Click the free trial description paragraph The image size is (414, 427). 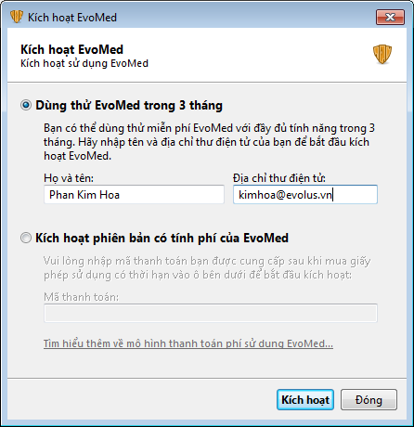coord(209,142)
